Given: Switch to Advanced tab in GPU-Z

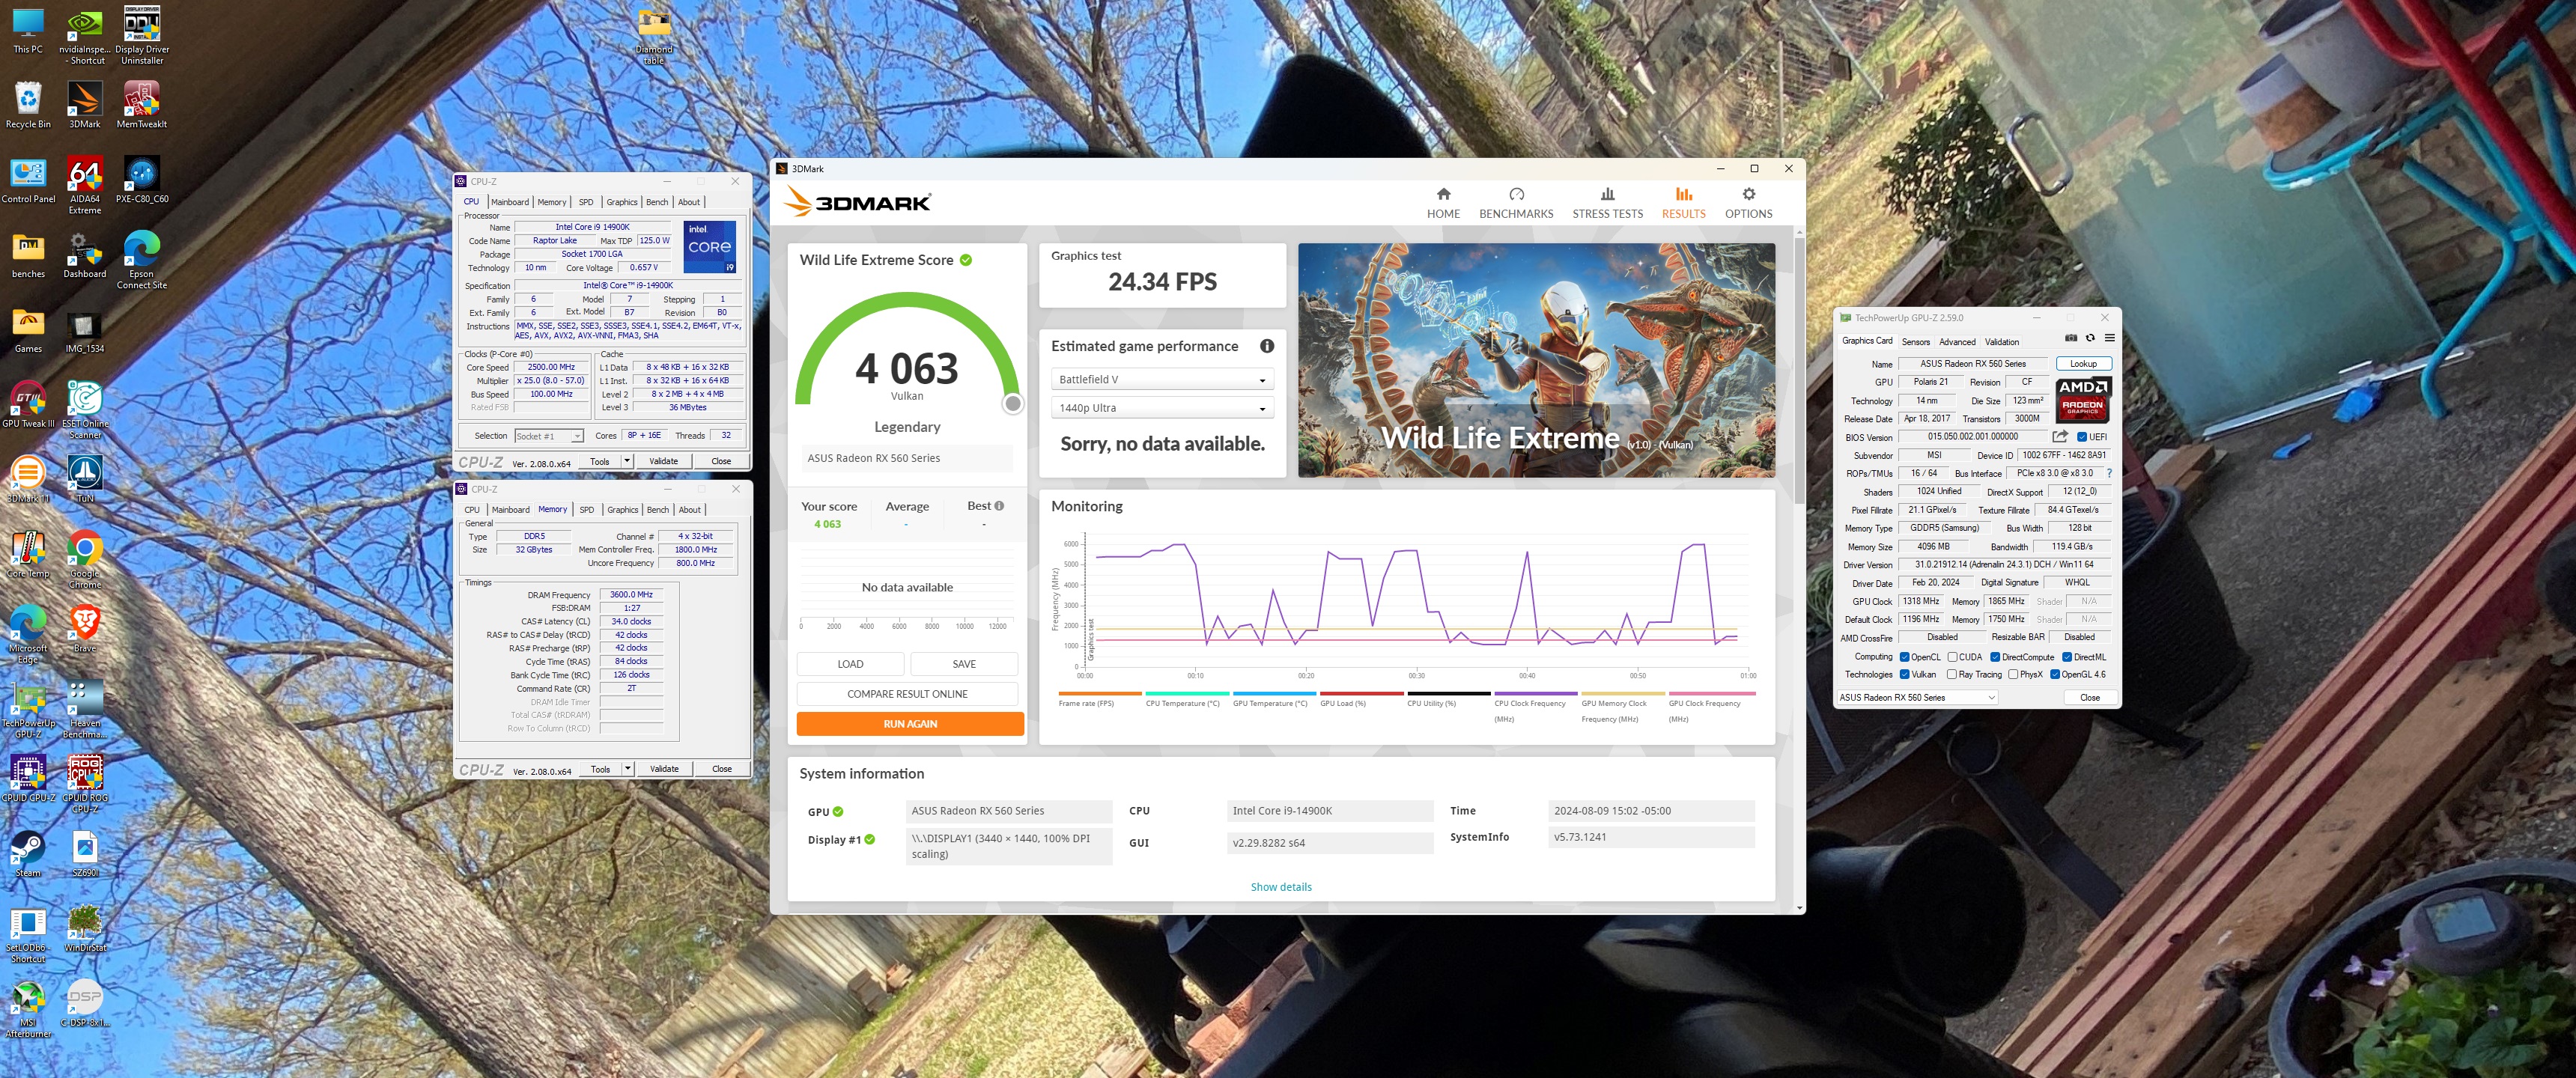Looking at the screenshot, I should point(1957,341).
